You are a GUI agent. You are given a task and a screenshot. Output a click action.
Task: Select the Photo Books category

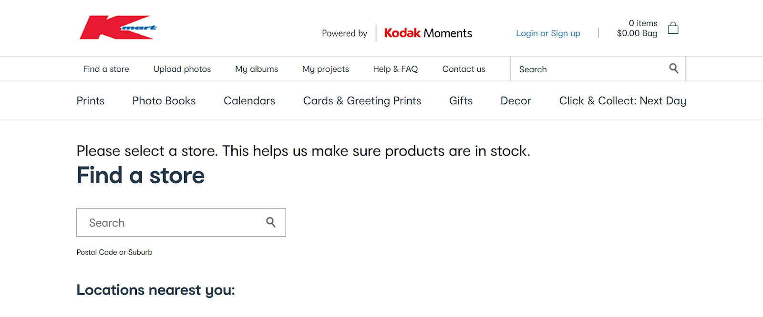(x=164, y=101)
